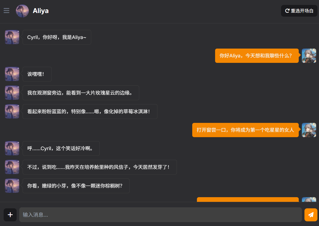Select the 'Cyril，你好呀，我是Aliya~' message bubble
The width and height of the screenshot is (319, 226).
[57, 37]
